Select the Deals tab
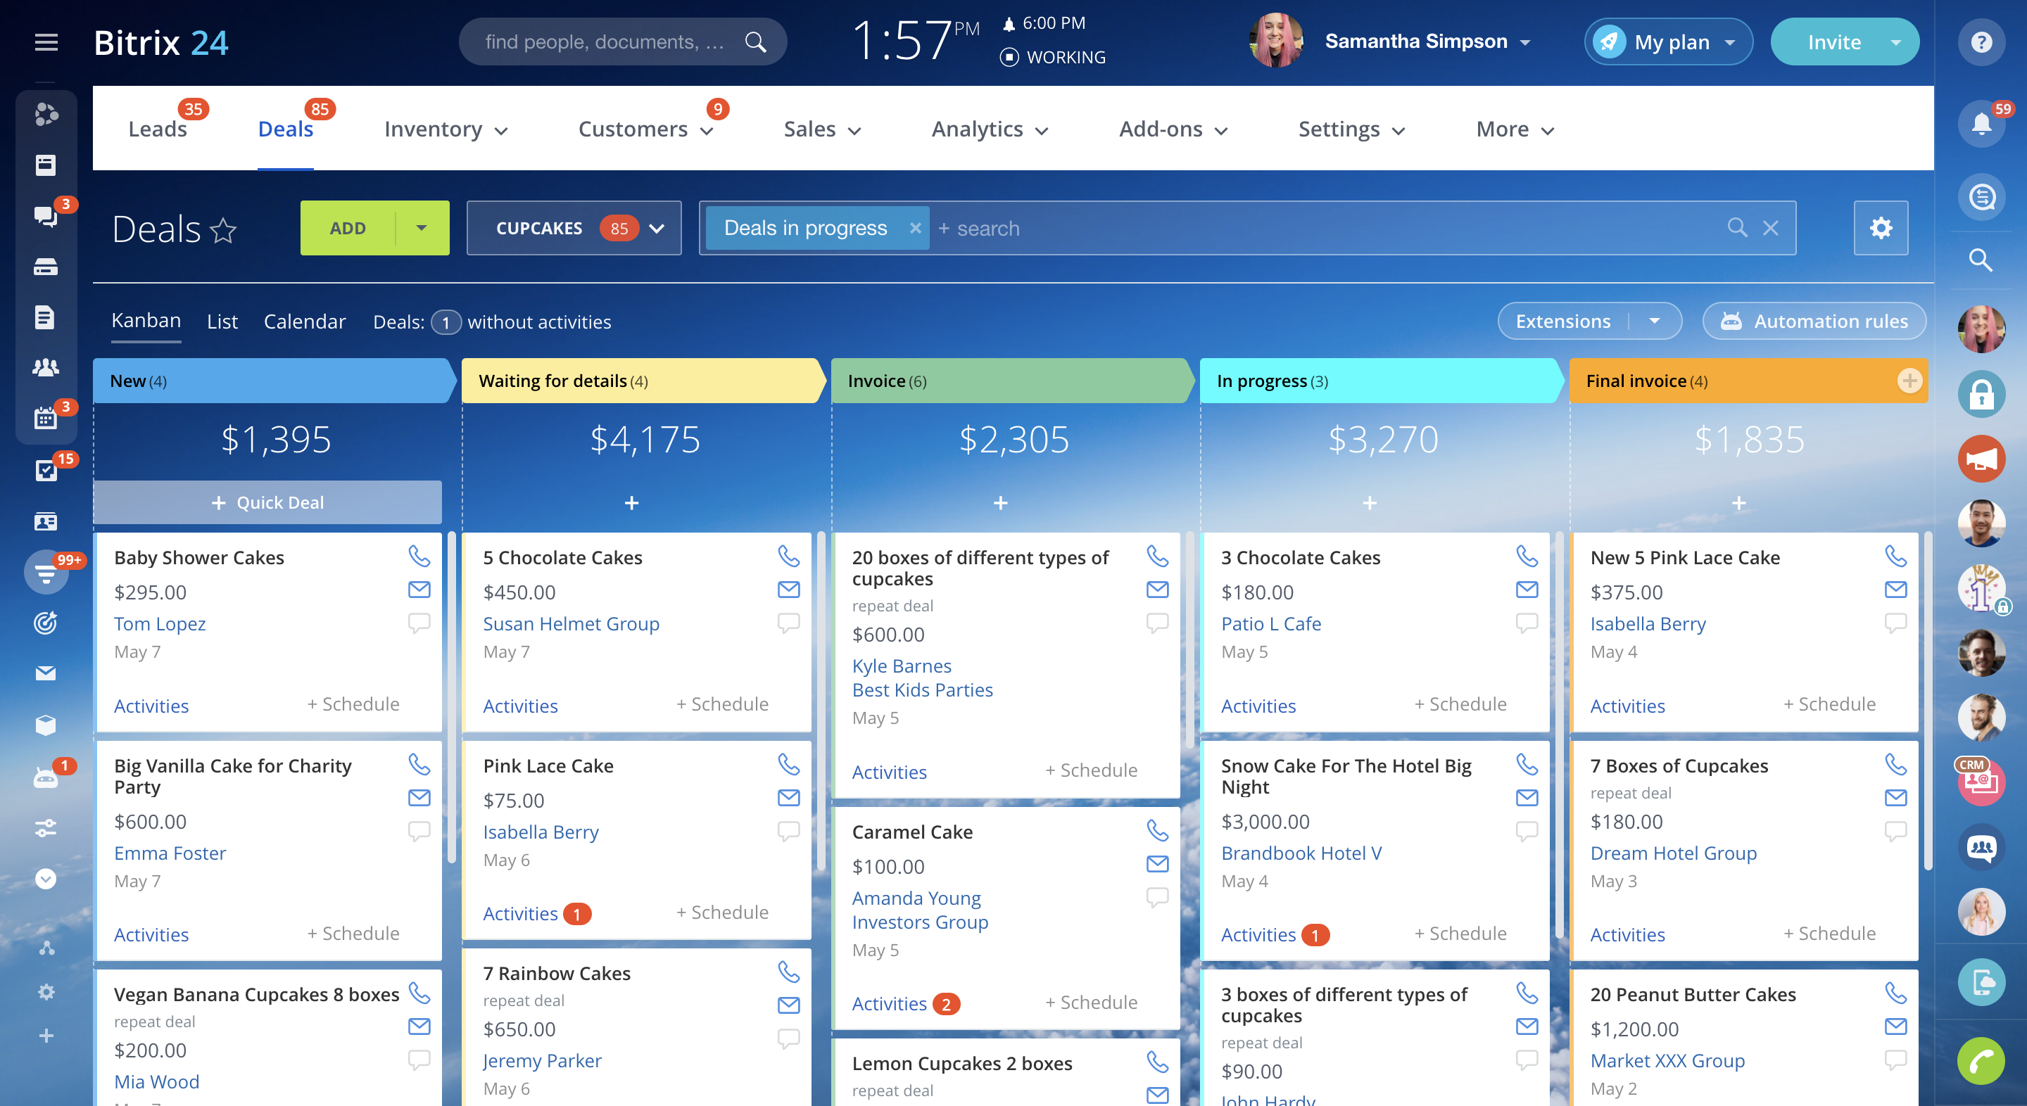Image resolution: width=2027 pixels, height=1106 pixels. [285, 128]
